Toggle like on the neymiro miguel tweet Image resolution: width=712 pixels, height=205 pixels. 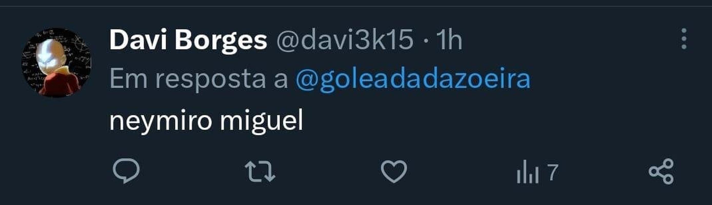click(x=394, y=171)
